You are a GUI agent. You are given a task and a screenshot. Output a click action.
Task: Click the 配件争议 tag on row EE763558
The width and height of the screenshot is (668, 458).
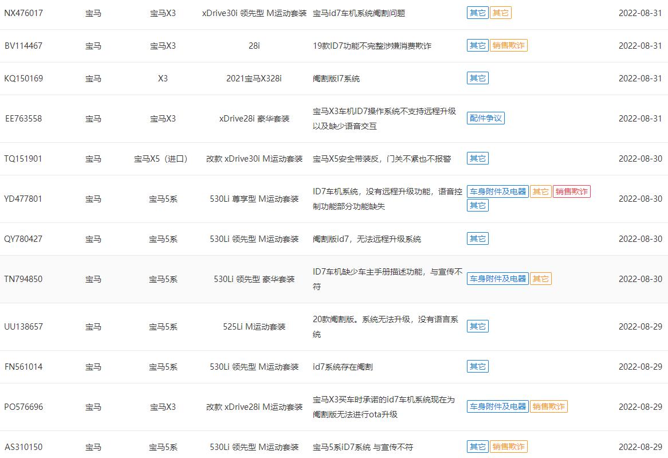pos(485,119)
